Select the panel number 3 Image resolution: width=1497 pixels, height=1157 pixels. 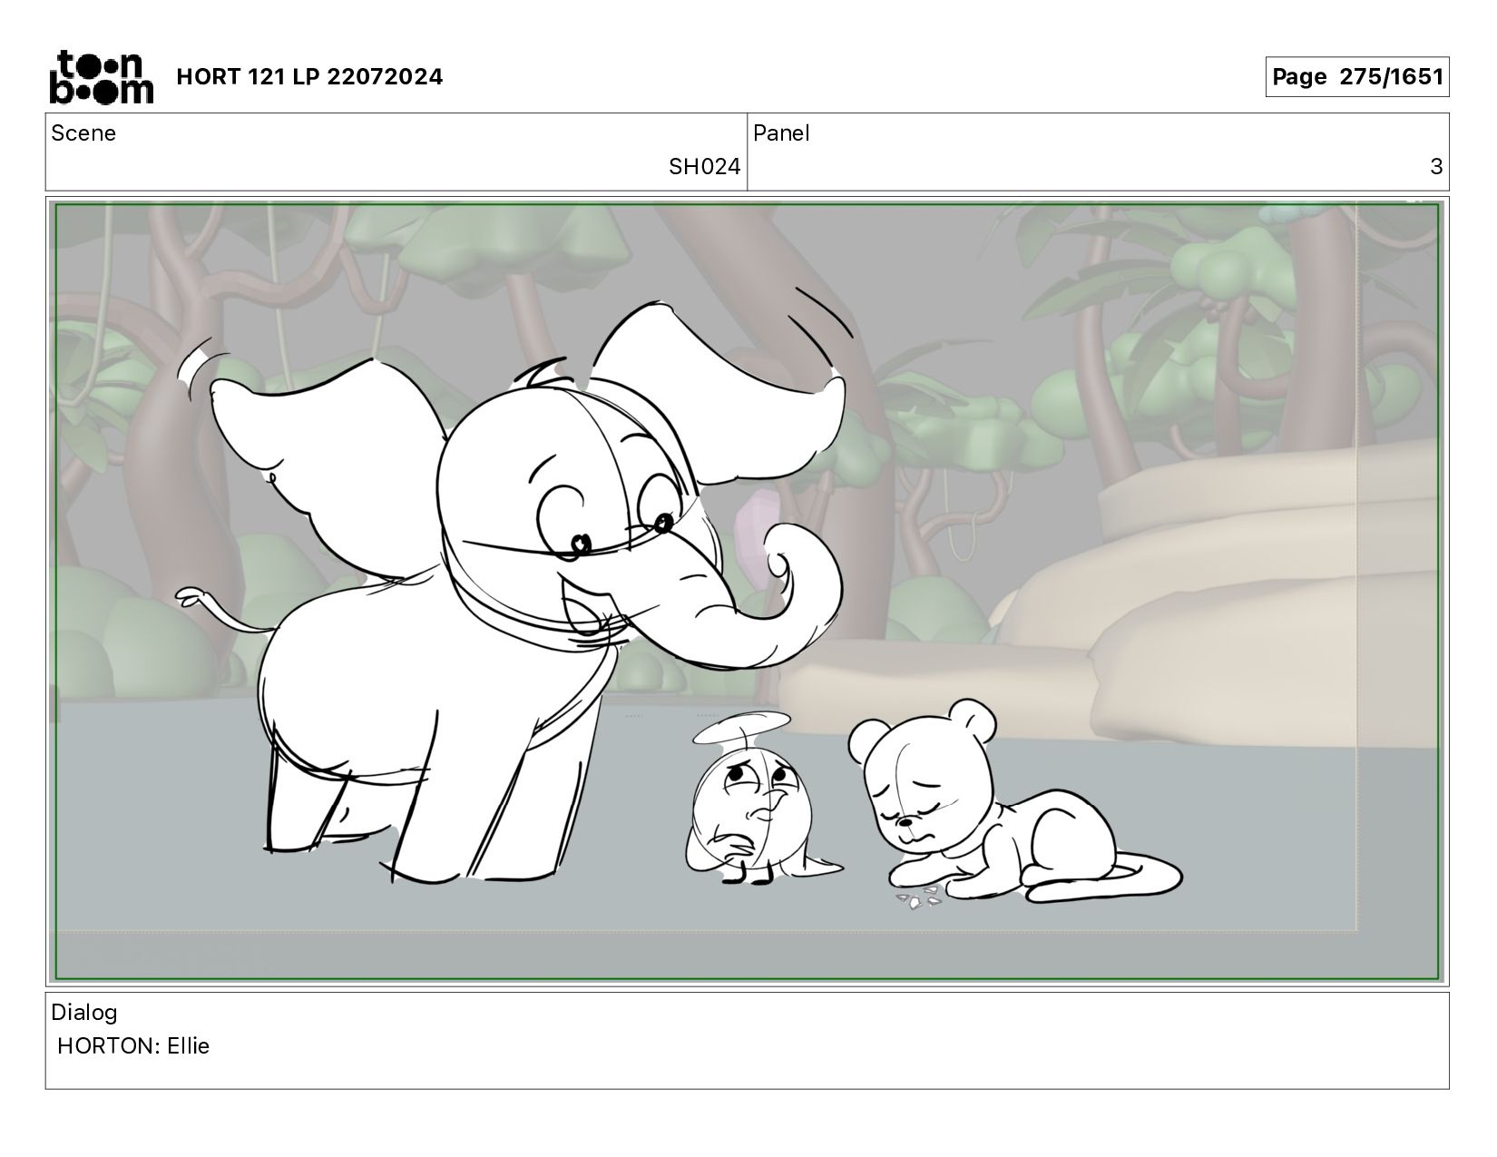[1436, 167]
